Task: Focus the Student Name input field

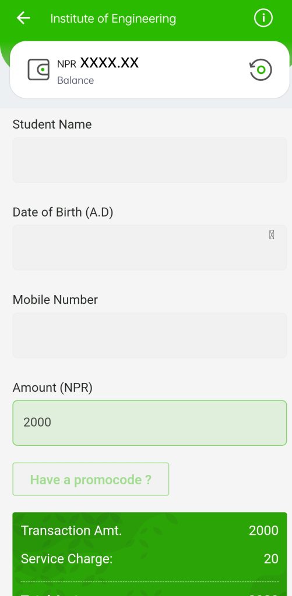Action: point(150,160)
